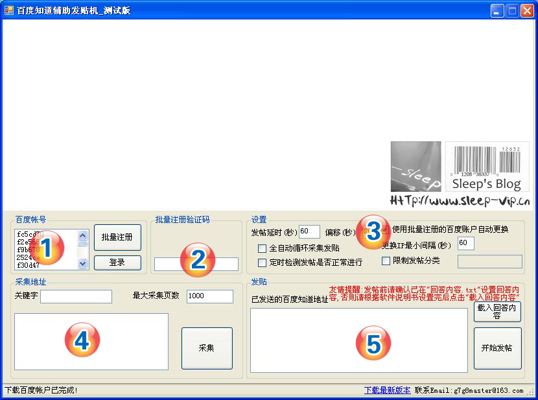Click the account list scroll down arrow
The height and width of the screenshot is (400, 538).
[x=83, y=263]
